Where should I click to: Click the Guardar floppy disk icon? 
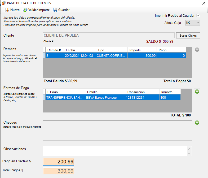55,10
